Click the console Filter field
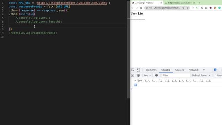The image size is (222, 125). coord(176,75)
